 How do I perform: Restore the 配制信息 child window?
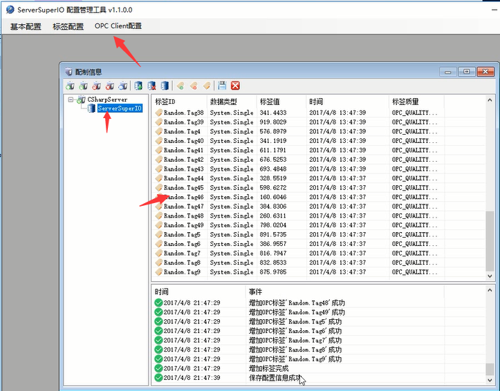(467, 72)
